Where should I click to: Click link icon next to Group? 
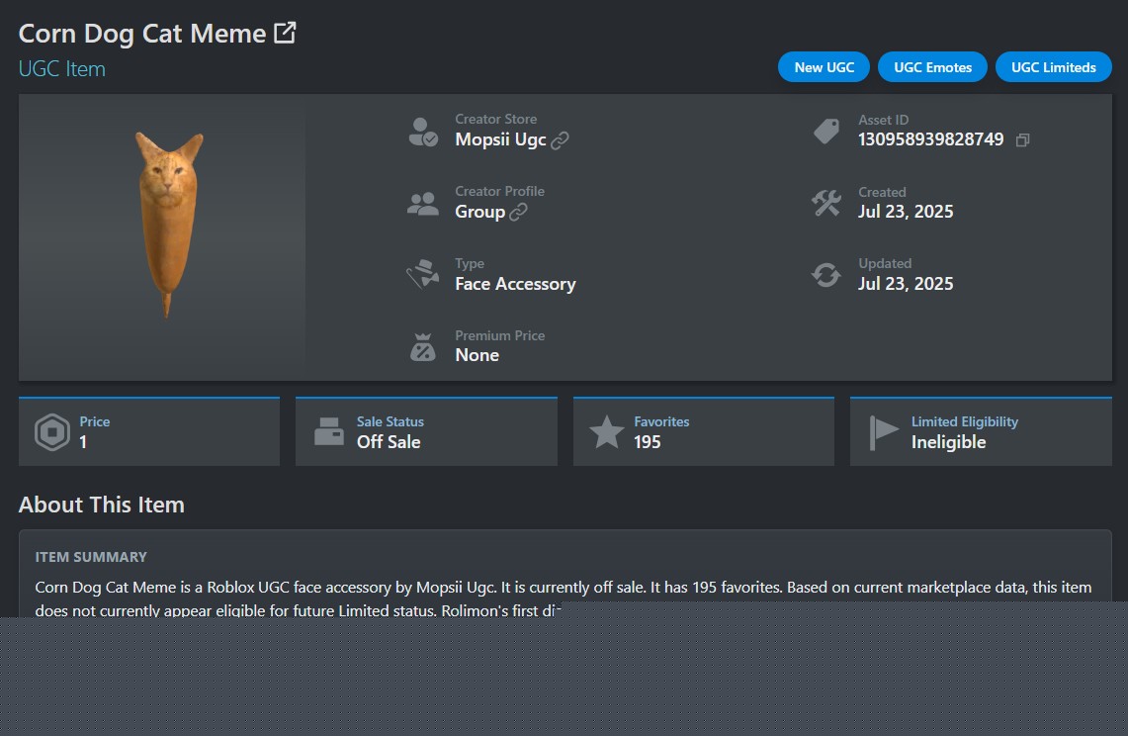pos(519,213)
